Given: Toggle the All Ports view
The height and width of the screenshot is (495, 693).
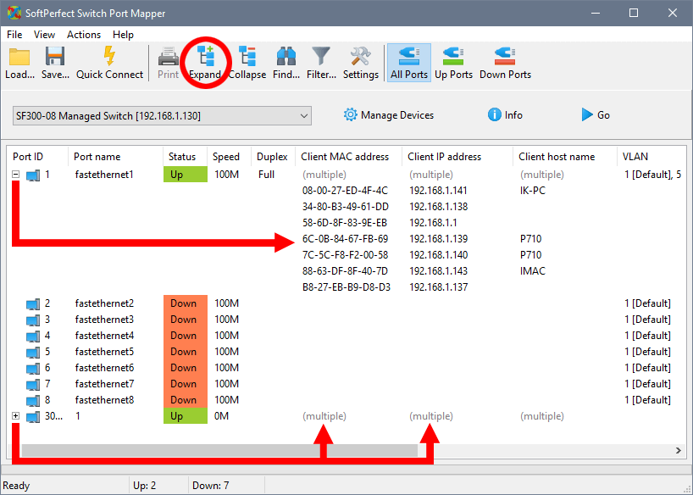Looking at the screenshot, I should pos(409,63).
